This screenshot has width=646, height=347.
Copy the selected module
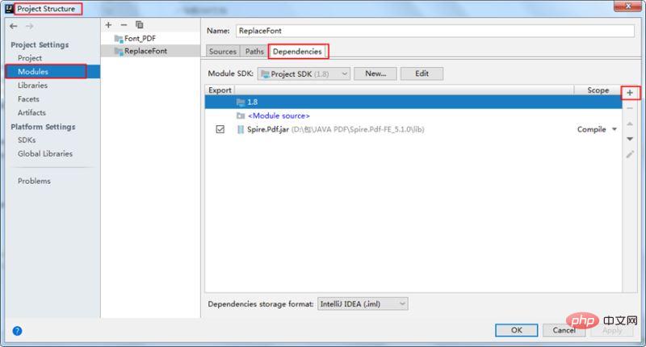click(x=140, y=25)
